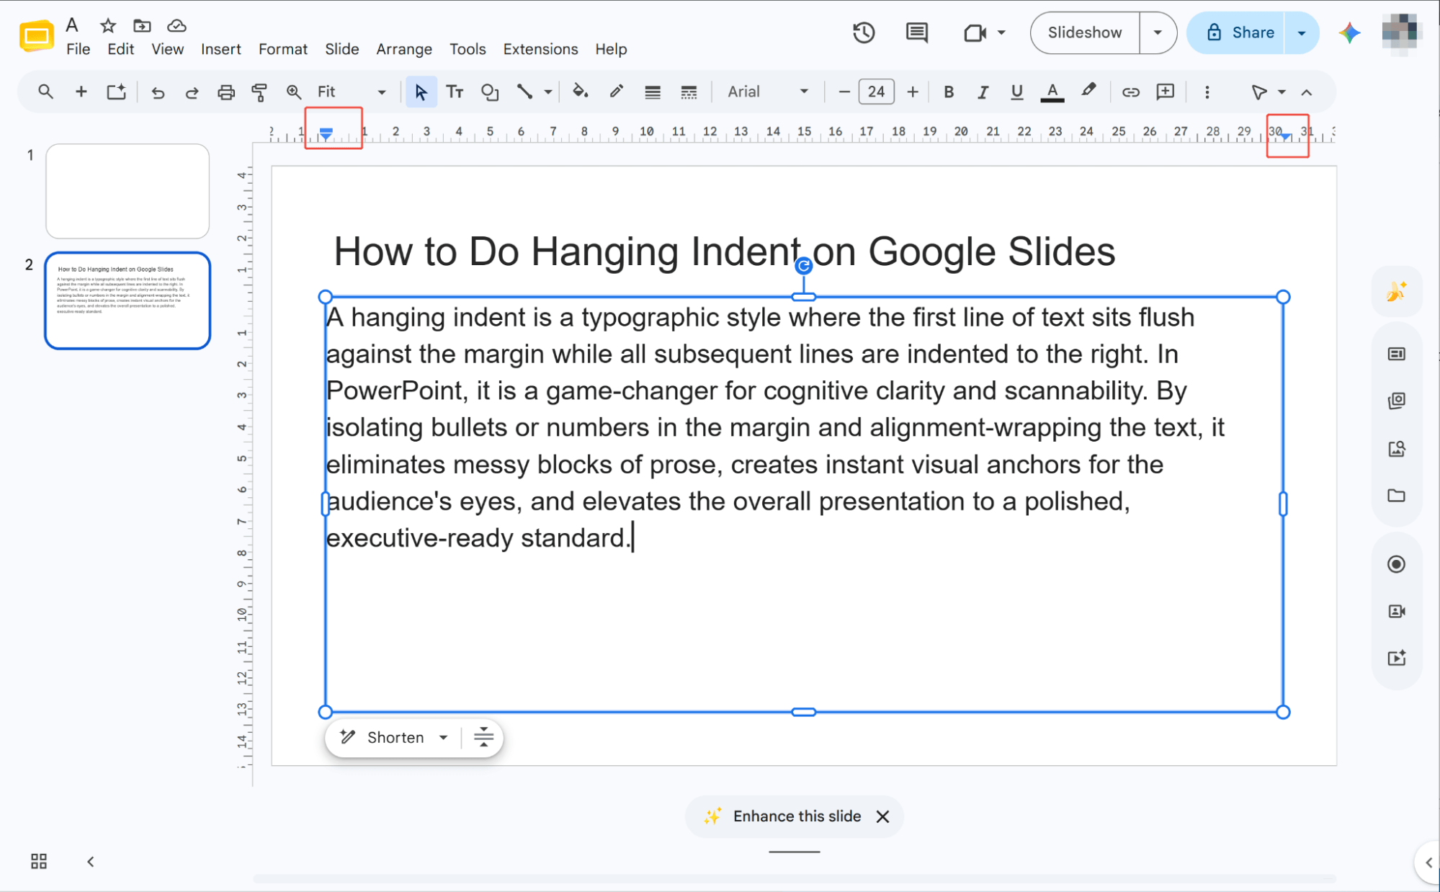Insert a link

1130,92
